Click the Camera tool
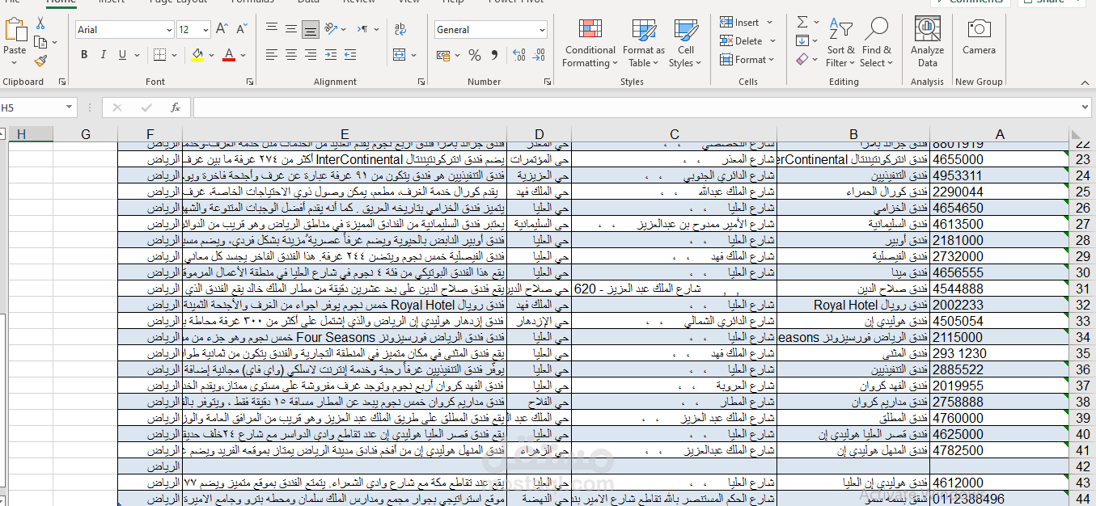 979,36
